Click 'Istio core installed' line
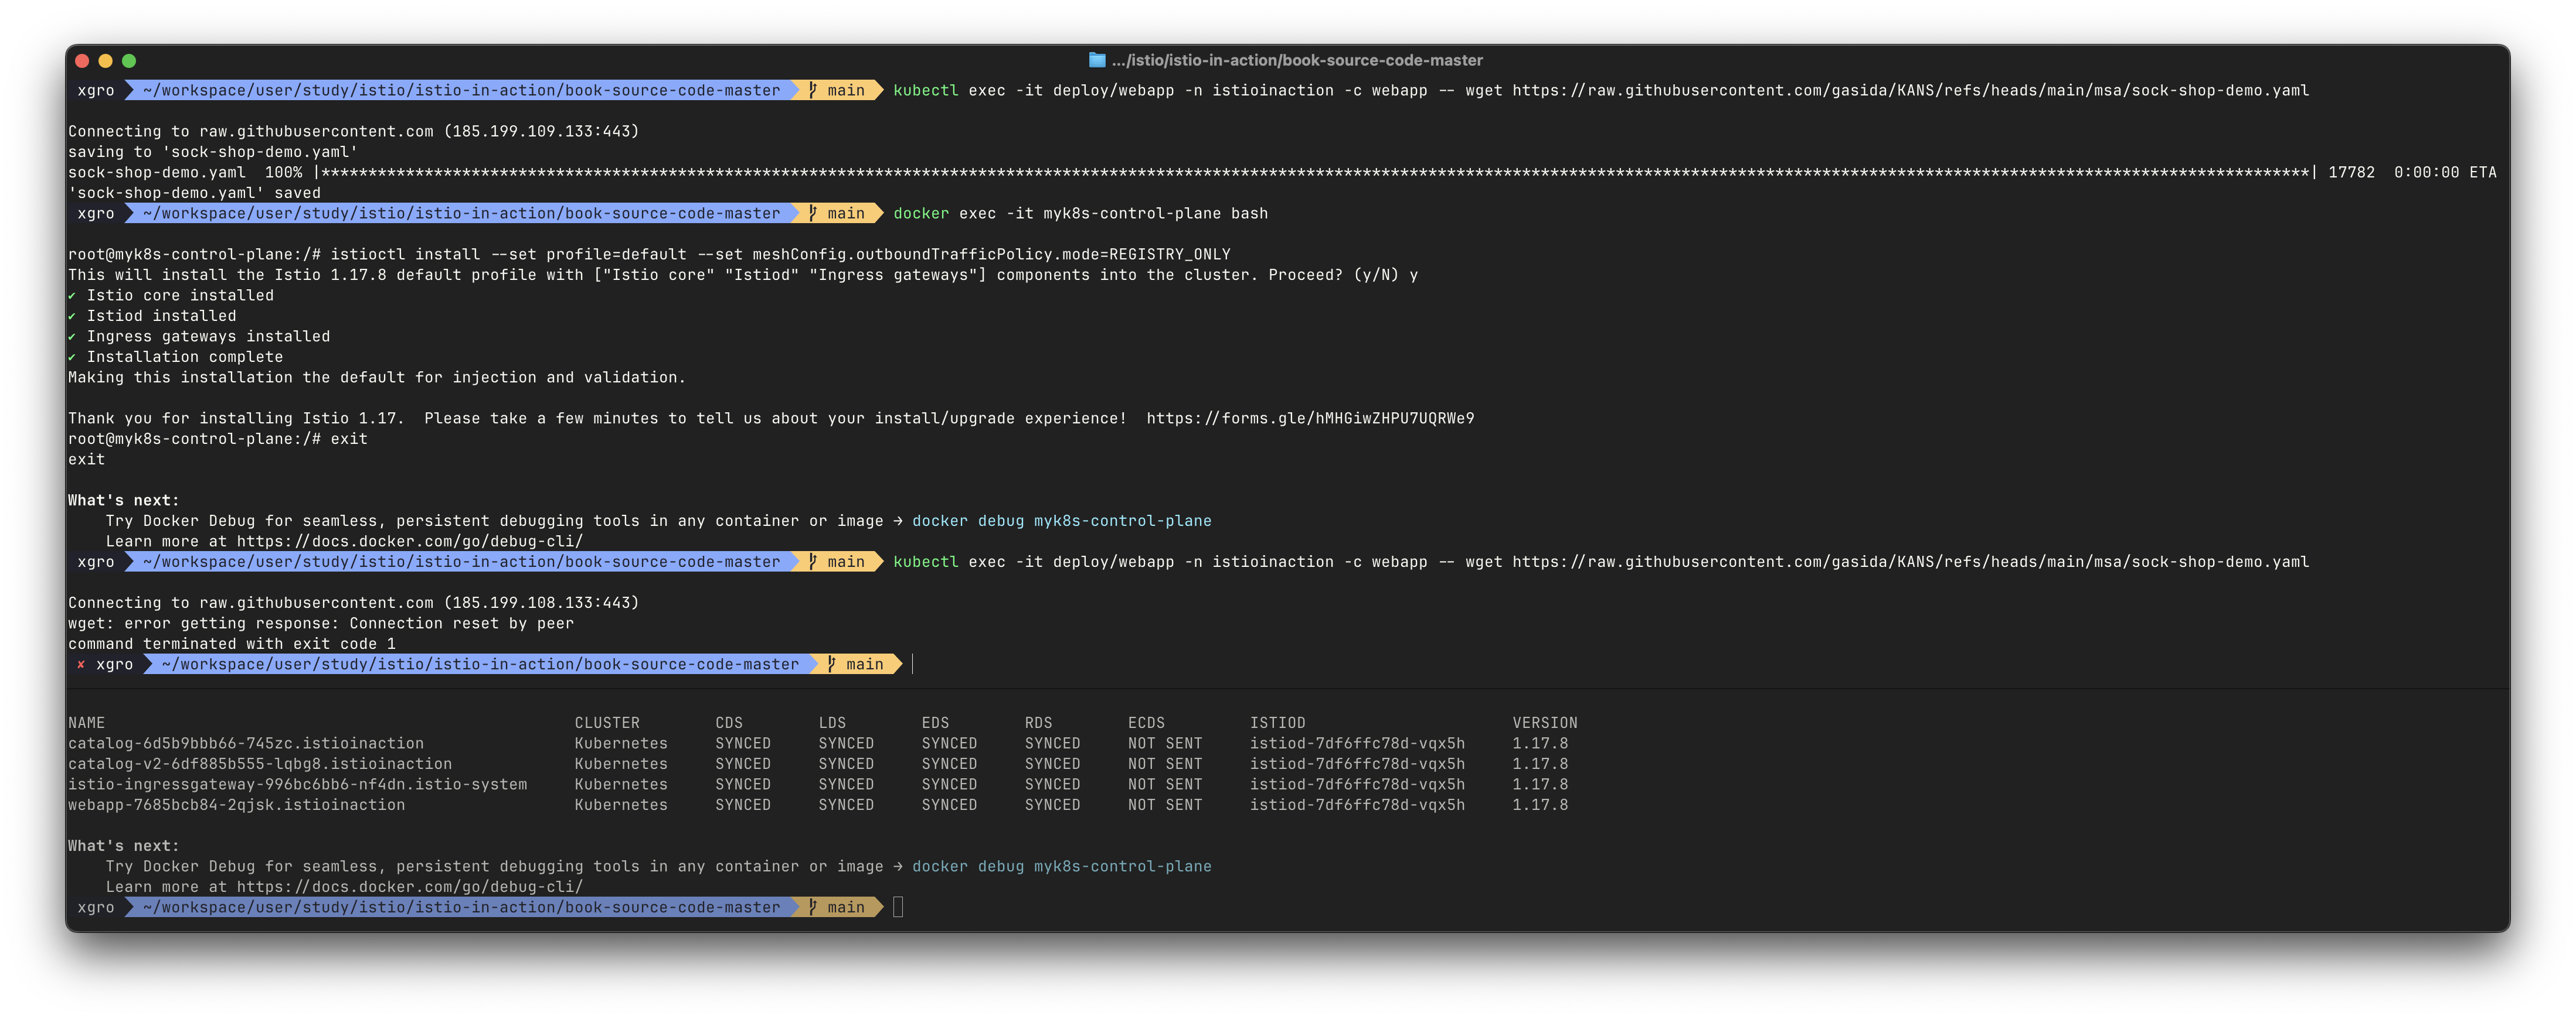The image size is (2576, 1019). pyautogui.click(x=171, y=296)
